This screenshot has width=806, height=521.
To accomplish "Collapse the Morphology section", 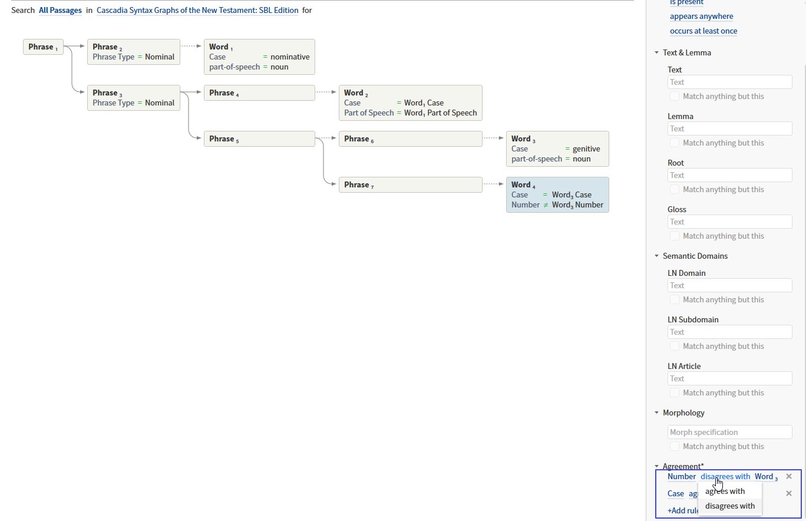I will [656, 413].
